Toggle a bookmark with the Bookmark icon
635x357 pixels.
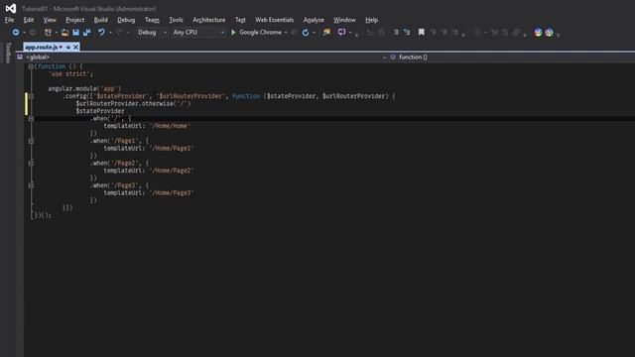[421, 33]
